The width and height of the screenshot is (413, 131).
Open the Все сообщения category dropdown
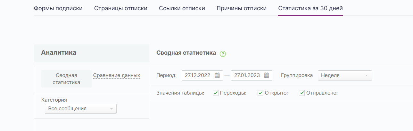[x=81, y=109]
